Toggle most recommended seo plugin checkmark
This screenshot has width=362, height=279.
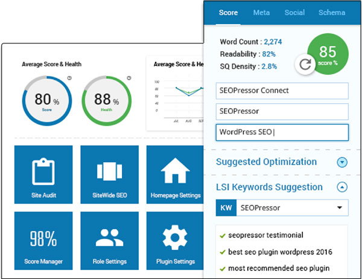point(222,269)
